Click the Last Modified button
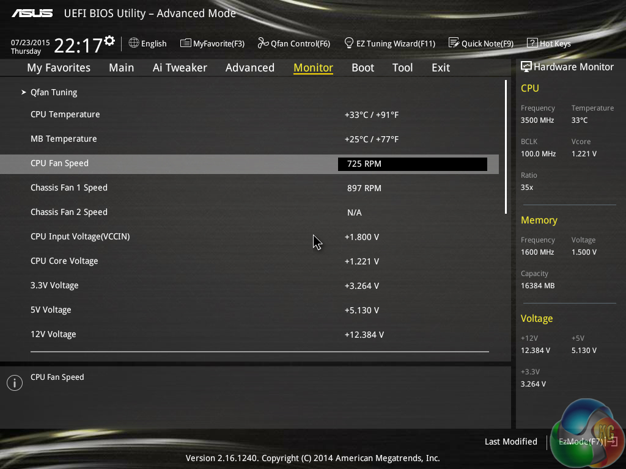The width and height of the screenshot is (626, 469). (510, 442)
